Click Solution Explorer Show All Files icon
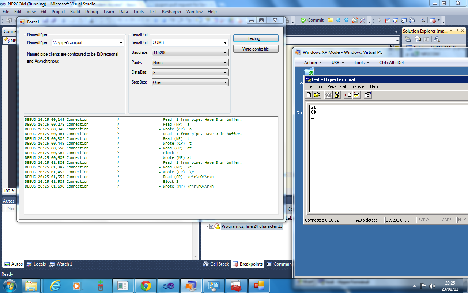468x293 pixels. pos(418,39)
